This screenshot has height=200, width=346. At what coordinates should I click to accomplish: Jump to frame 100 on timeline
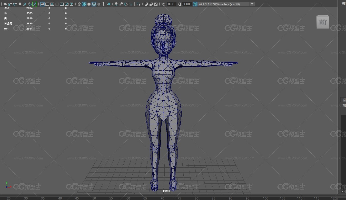(x=266, y=198)
